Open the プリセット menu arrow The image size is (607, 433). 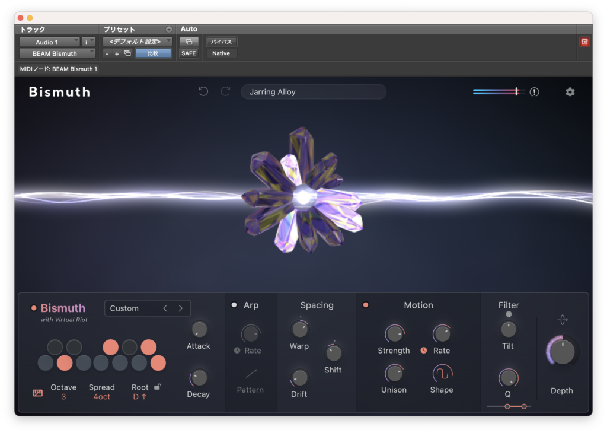169,30
